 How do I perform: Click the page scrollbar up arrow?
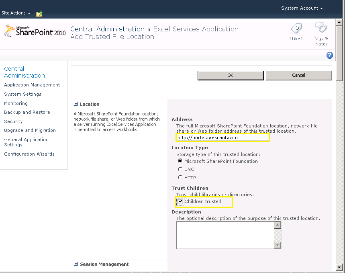339,22
